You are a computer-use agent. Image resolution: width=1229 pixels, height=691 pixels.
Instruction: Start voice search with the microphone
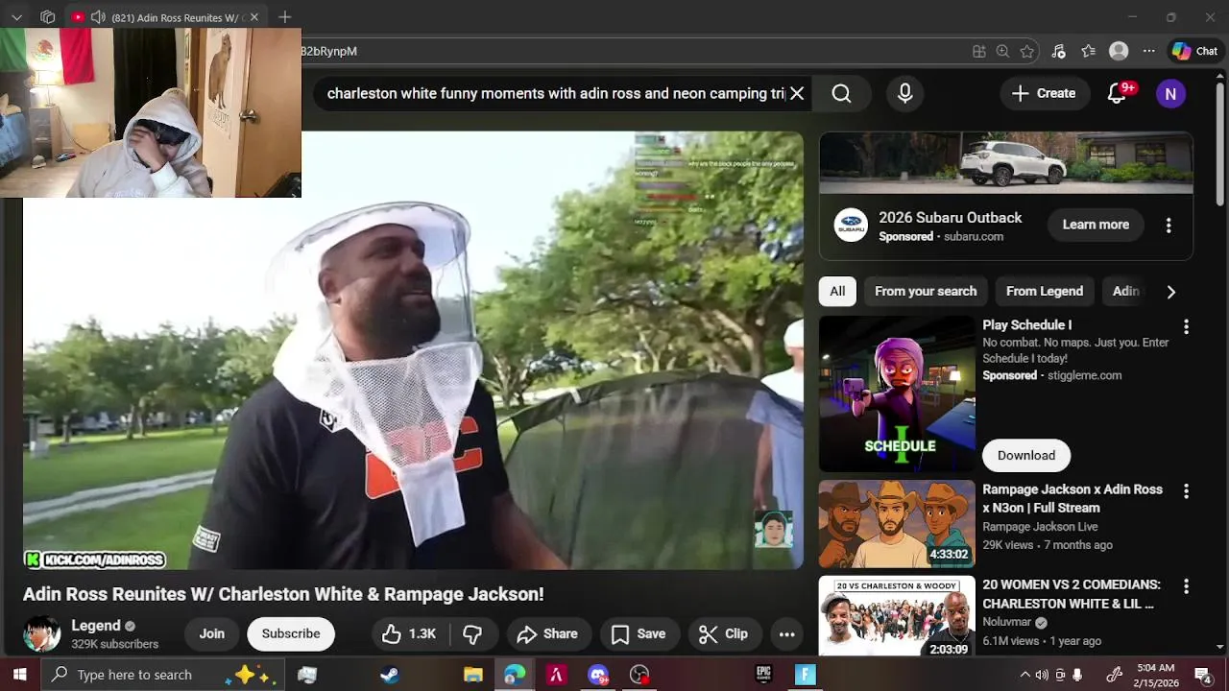(x=904, y=93)
